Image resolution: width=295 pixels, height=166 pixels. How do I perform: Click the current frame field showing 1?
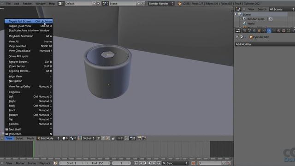[x=121, y=163]
